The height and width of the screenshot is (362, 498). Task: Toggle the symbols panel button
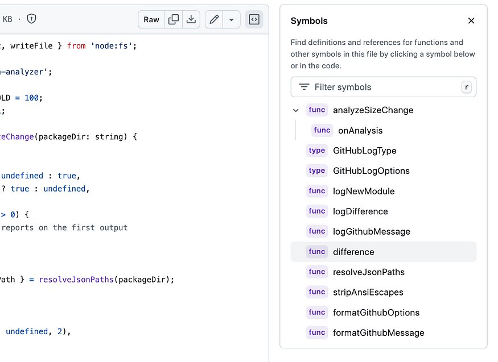tap(254, 19)
